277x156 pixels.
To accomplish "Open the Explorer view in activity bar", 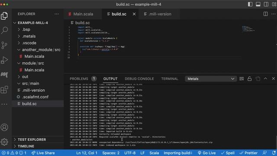I will click(x=4, y=16).
